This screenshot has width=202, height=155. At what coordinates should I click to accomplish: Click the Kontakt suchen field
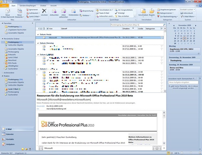tap(187, 9)
